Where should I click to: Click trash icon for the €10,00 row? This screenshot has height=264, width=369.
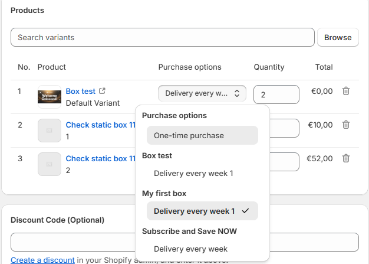coord(346,125)
